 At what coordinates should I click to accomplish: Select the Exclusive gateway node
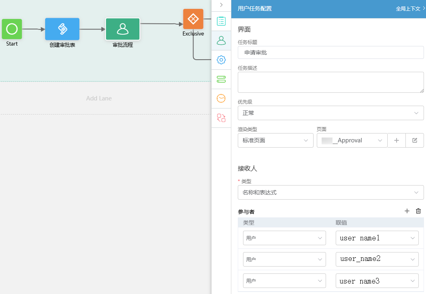[193, 19]
